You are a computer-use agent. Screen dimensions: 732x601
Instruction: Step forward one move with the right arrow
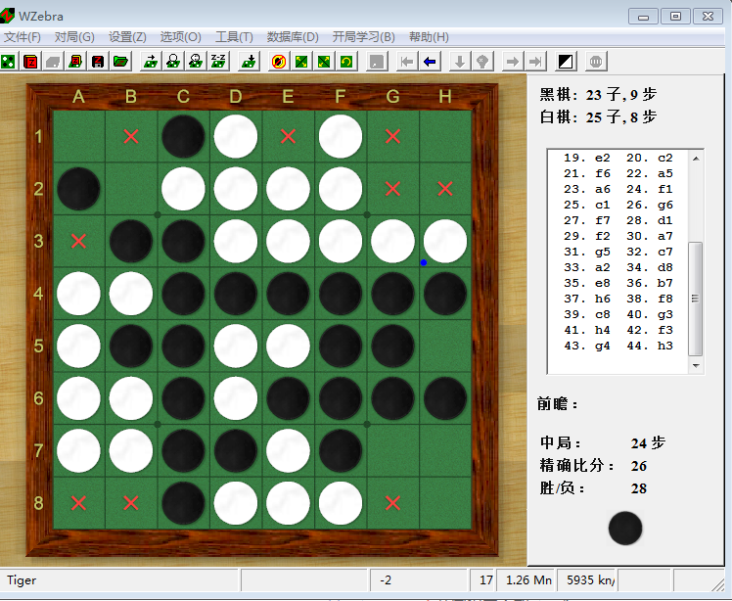click(x=513, y=61)
